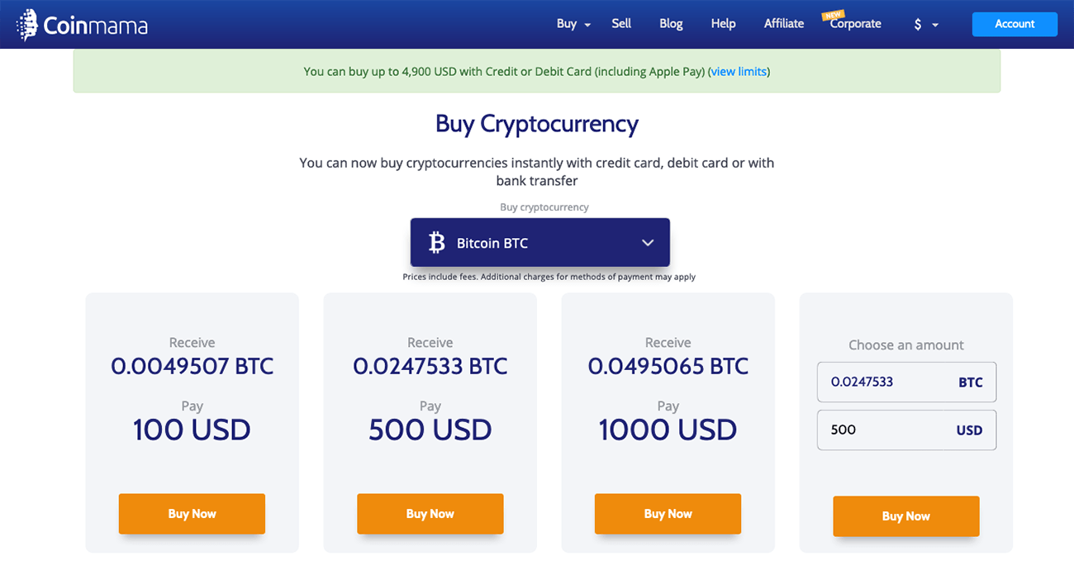Select Buy Now for 1000 USD package
1074x570 pixels.
(668, 514)
